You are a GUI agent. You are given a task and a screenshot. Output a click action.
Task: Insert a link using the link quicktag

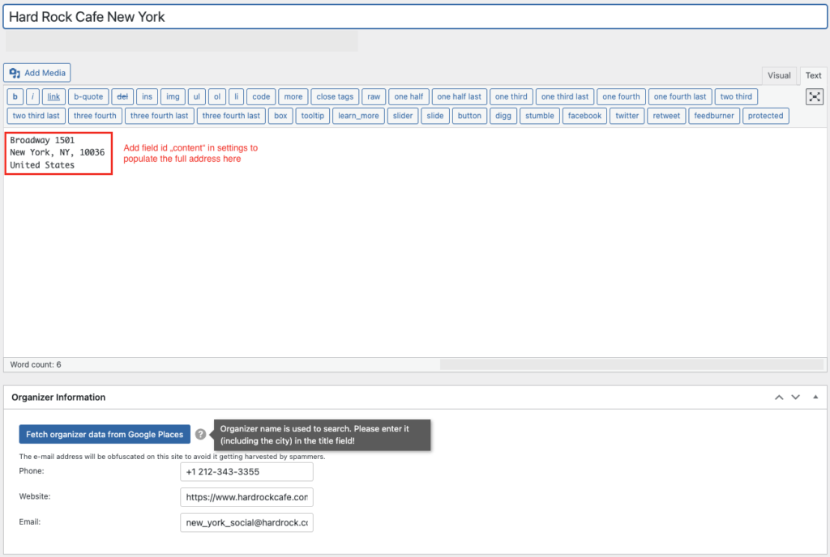pos(53,96)
